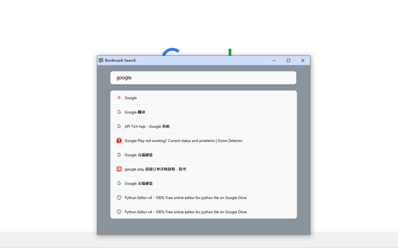Click the G favicon next to the Google bookmark

tap(119, 98)
